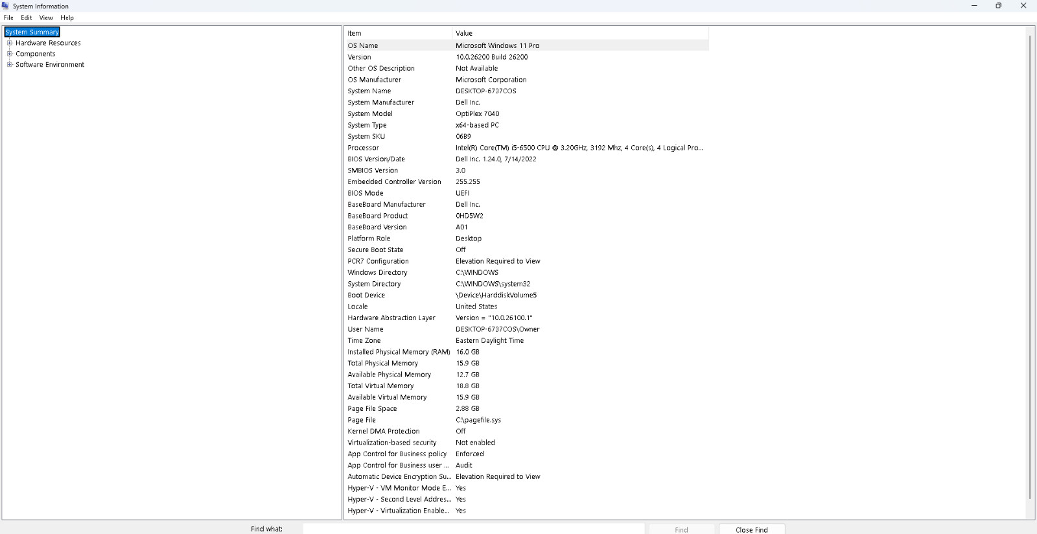Select the System Type row
The height and width of the screenshot is (534, 1037).
click(x=527, y=125)
